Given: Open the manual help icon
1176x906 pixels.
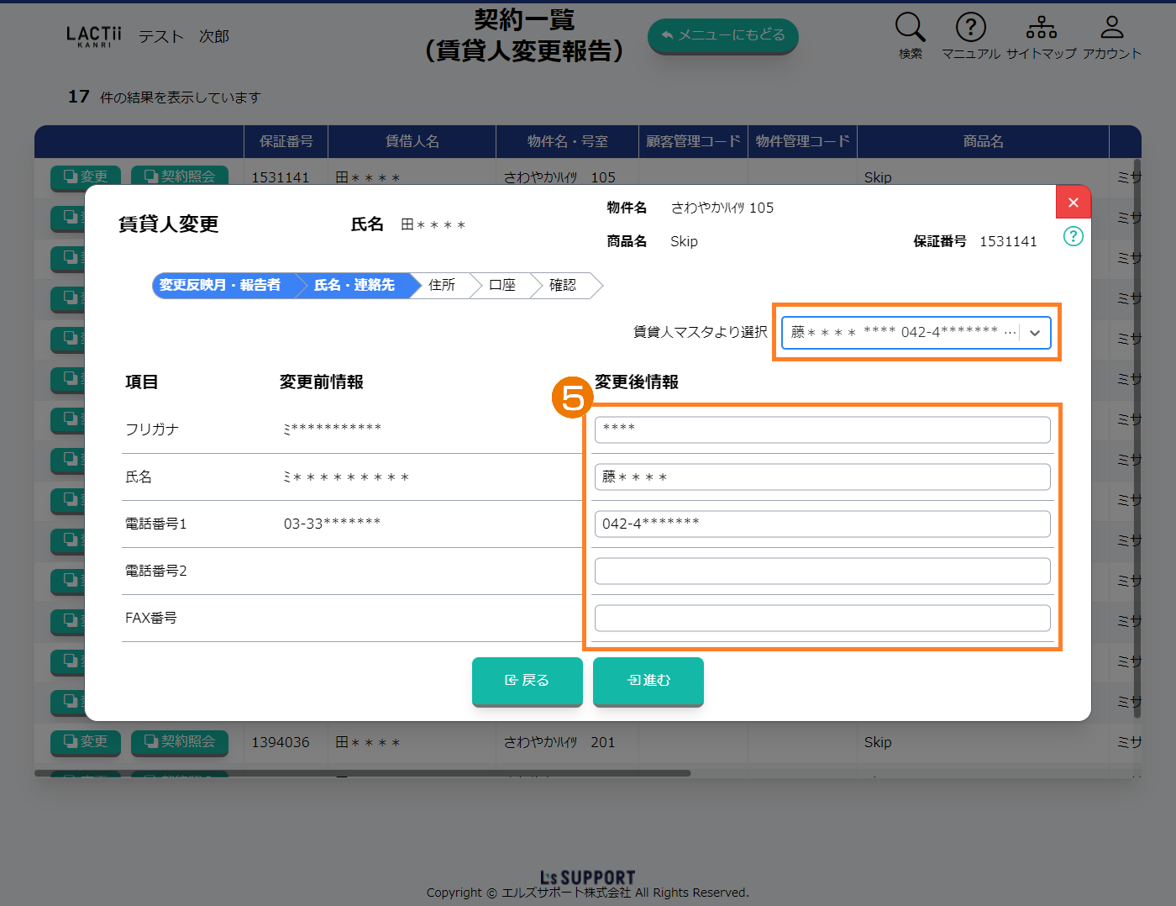Looking at the screenshot, I should tap(970, 28).
